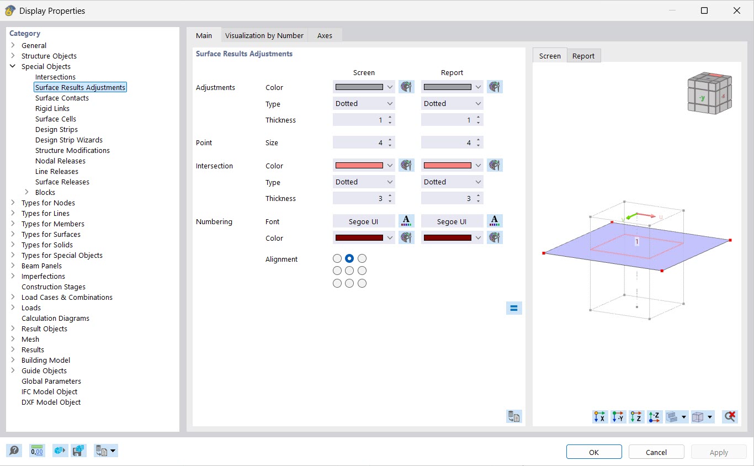The height and width of the screenshot is (466, 754).
Task: Open Intersection Type dropdown for Report
Action: click(452, 182)
